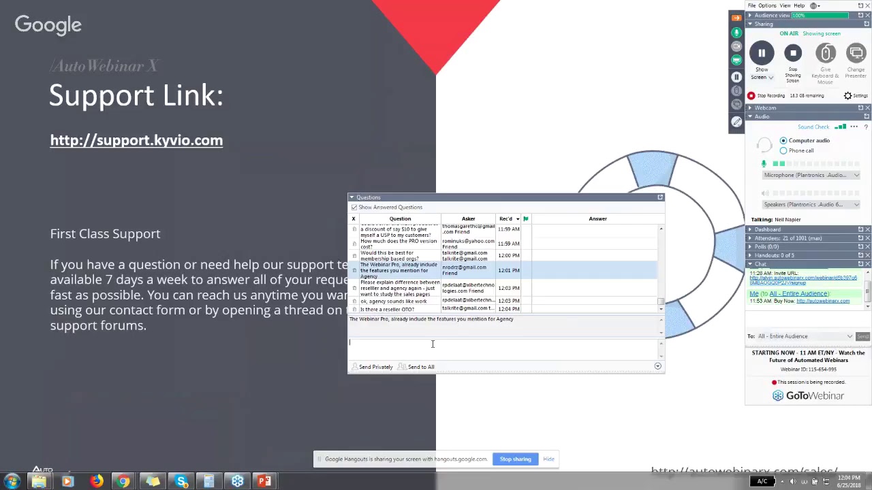The height and width of the screenshot is (490, 872).
Task: Click the All - Entire Audience chat link
Action: pyautogui.click(x=799, y=293)
